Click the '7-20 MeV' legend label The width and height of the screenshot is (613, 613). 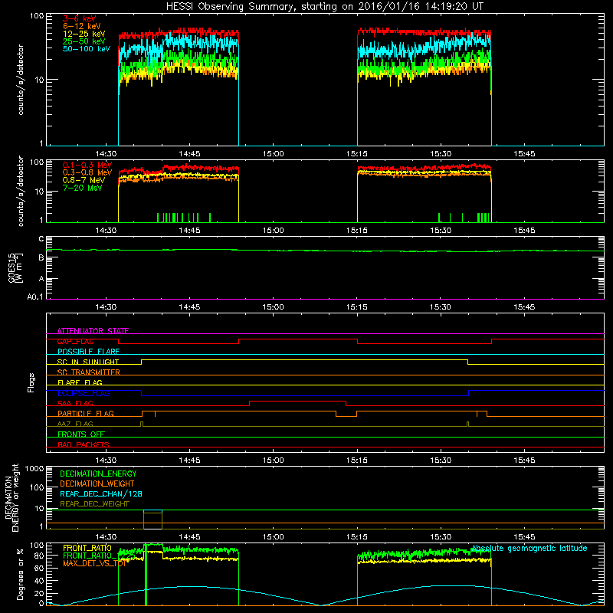83,188
